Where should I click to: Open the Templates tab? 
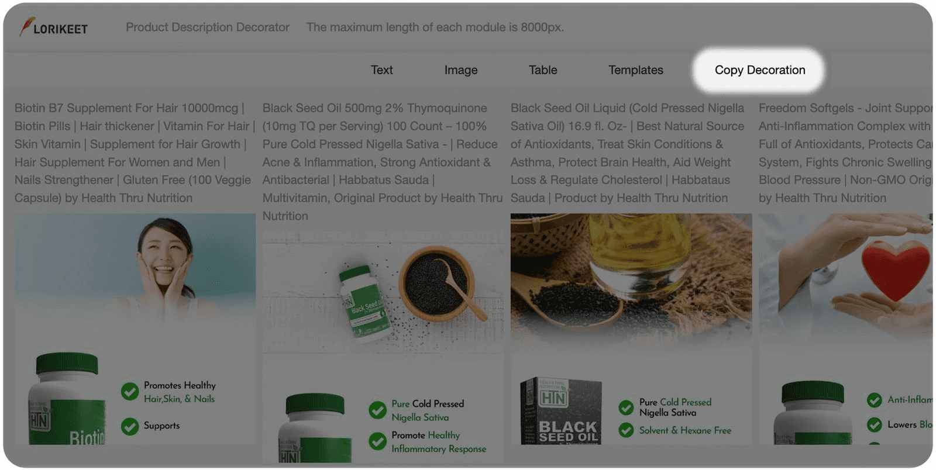point(636,70)
